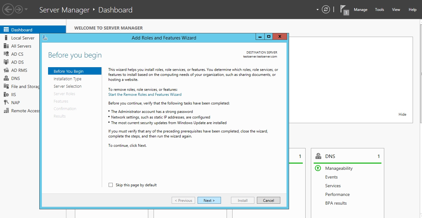
Task: Click the DNS tile green manageability icon
Action: click(x=318, y=168)
